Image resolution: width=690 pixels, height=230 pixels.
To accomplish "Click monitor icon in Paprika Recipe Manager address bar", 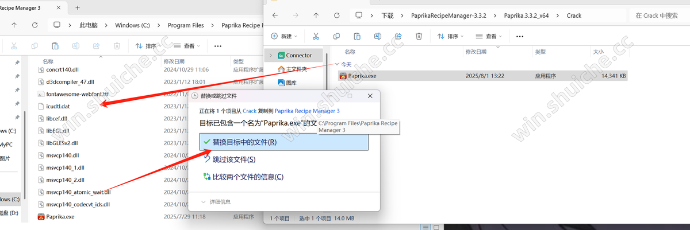I will click(57, 25).
